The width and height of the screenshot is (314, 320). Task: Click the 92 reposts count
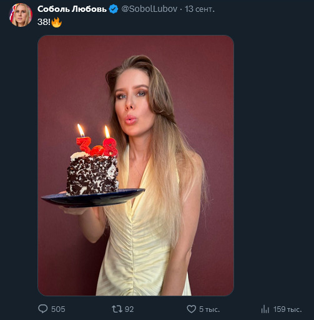click(x=129, y=309)
